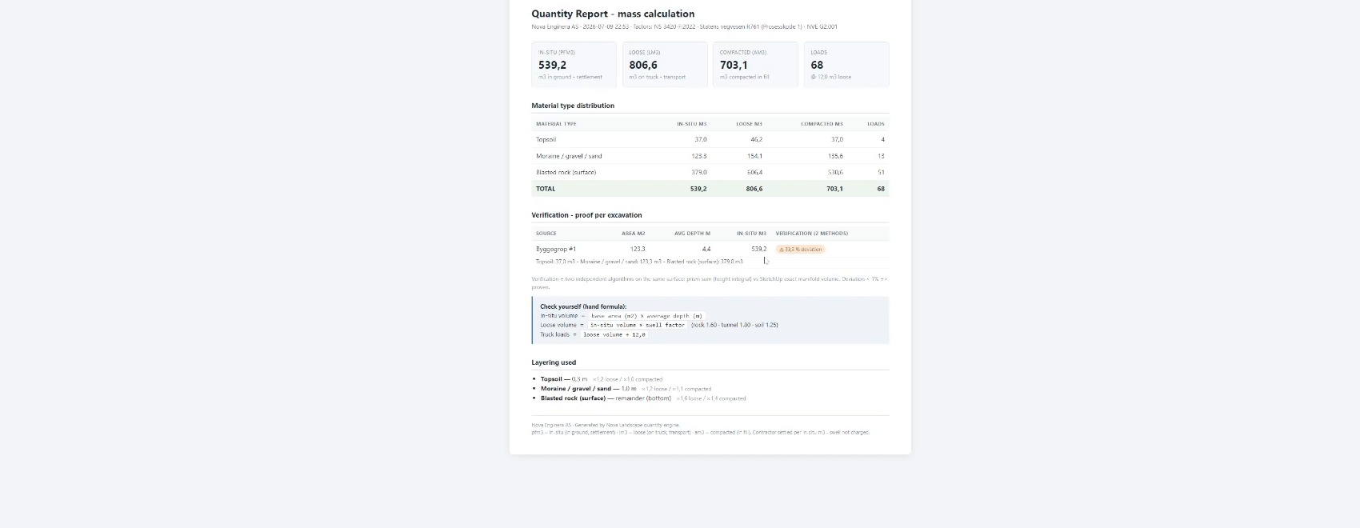Click the AVG DEPTH M column header
This screenshot has width=1360, height=528.
pyautogui.click(x=692, y=234)
